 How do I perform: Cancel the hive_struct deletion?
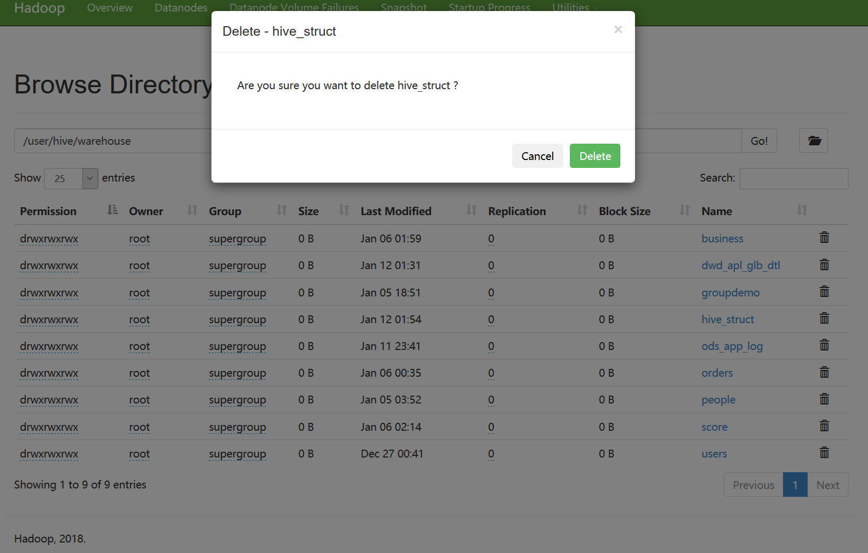click(x=537, y=156)
